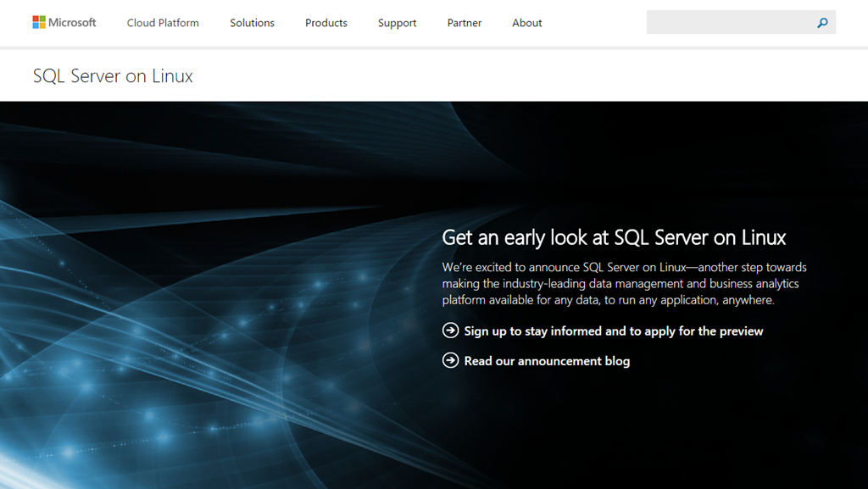868x489 pixels.
Task: Expand the Partner navigation item
Action: [465, 23]
